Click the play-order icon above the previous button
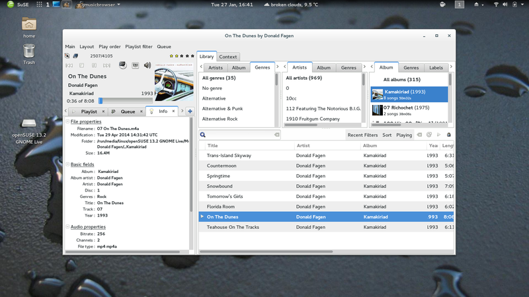This screenshot has width=529, height=297. pos(67,56)
